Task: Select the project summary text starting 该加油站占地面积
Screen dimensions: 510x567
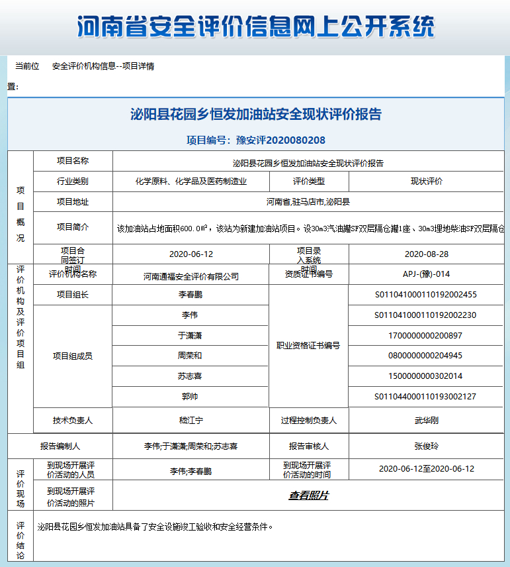Action: [x=310, y=229]
